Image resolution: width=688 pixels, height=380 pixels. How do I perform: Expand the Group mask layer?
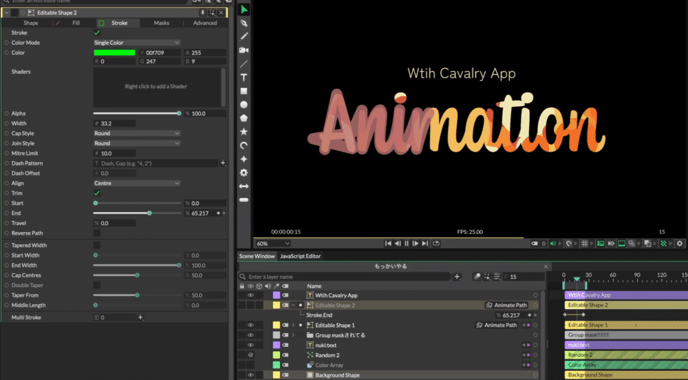pyautogui.click(x=293, y=335)
